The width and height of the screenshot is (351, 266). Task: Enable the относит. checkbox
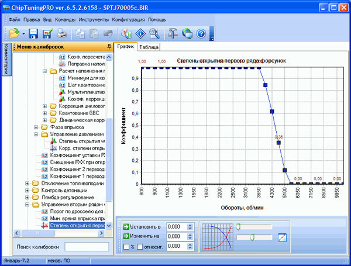(x=140, y=247)
